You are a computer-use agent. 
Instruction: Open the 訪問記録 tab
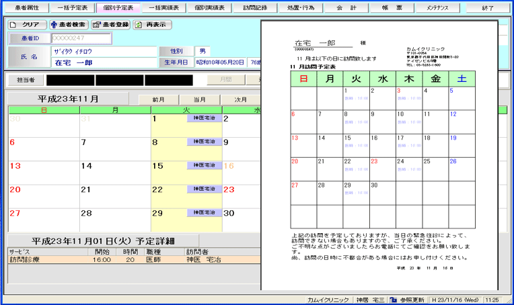click(255, 8)
